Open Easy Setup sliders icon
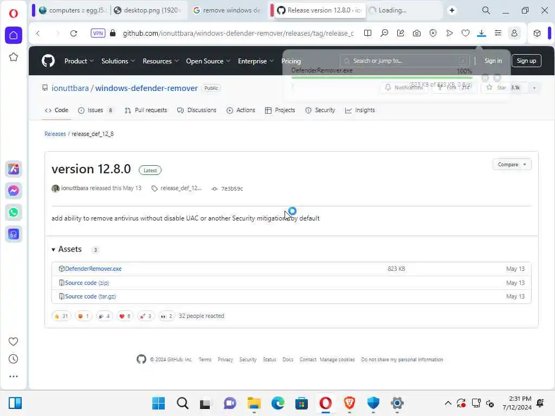The height and width of the screenshot is (416, 555). click(x=498, y=33)
